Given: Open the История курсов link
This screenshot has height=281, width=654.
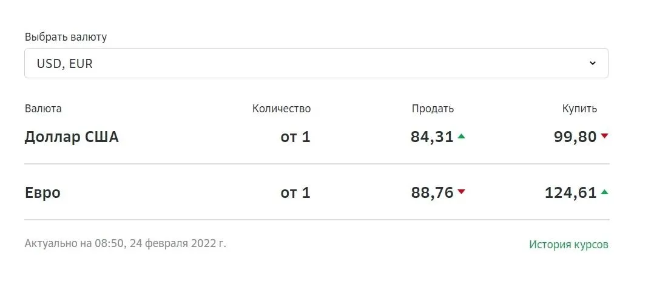Looking at the screenshot, I should point(568,245).
